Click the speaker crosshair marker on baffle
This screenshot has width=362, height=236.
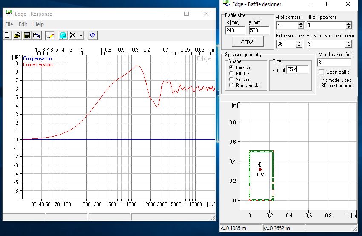tap(260, 164)
